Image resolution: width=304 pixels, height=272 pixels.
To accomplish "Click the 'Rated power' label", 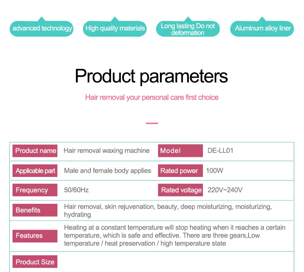I will (180, 171).
